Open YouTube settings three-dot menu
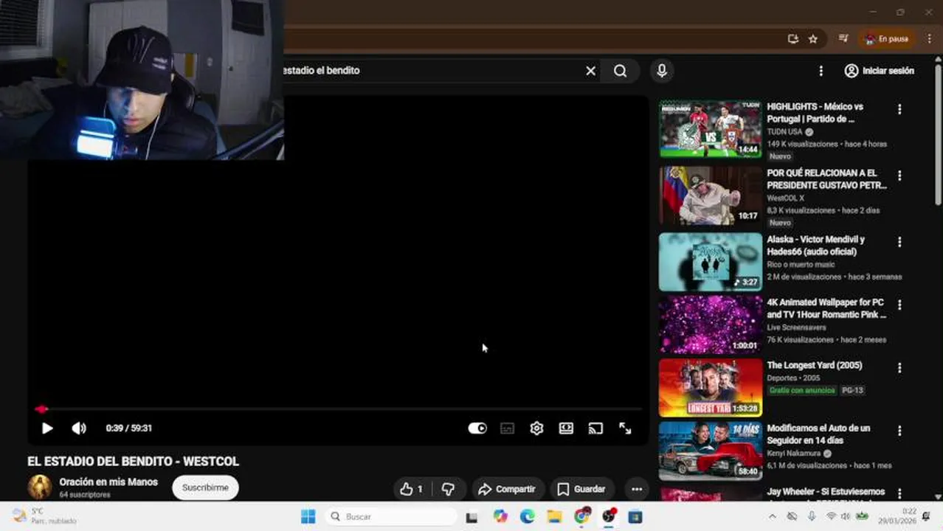Screen dimensions: 943x531 click(x=821, y=71)
